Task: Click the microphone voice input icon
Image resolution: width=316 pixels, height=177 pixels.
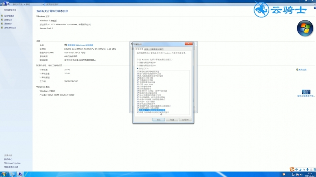Action: [307, 169]
